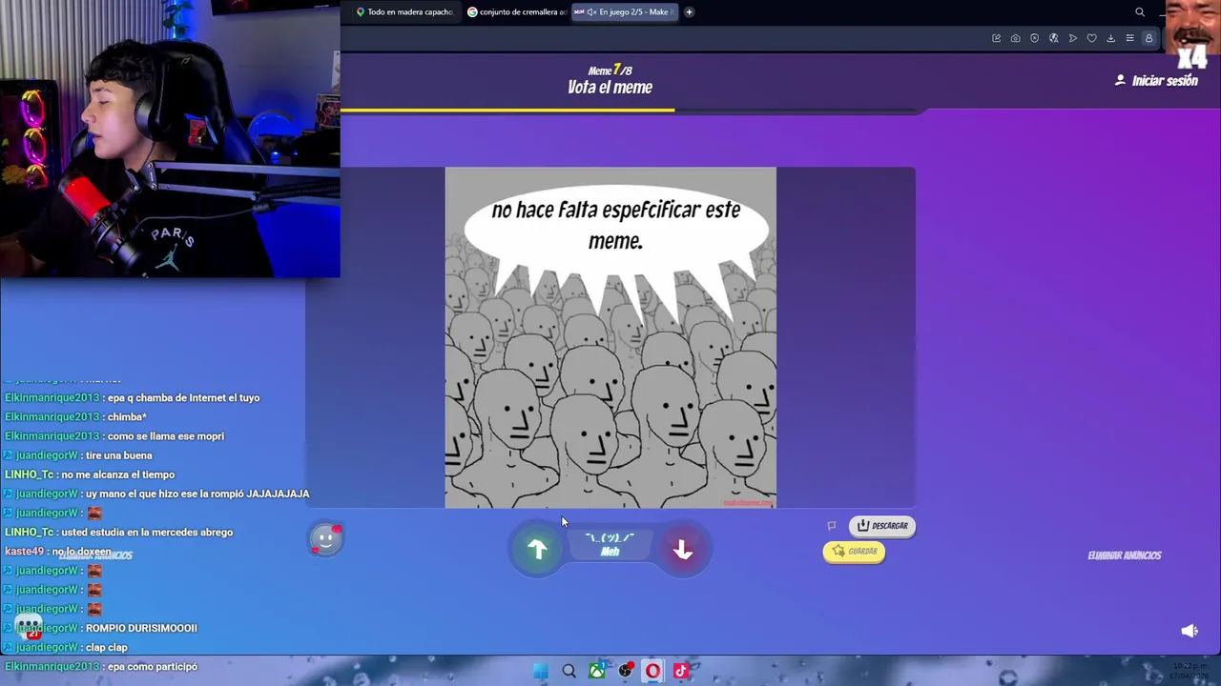Click the send/play arrow toolbar icon
This screenshot has height=686, width=1221.
point(1073,38)
